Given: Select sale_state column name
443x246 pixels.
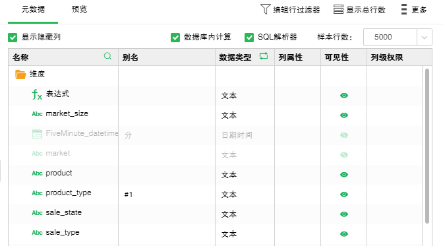Looking at the screenshot, I should coord(63,212).
